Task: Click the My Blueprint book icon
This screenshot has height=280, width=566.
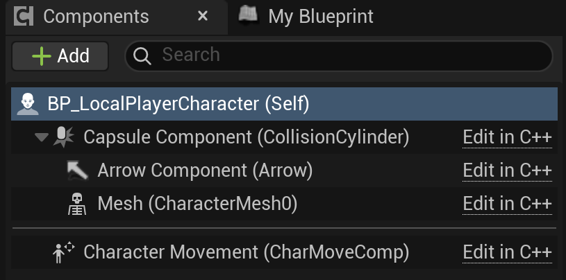Action: coord(249,15)
